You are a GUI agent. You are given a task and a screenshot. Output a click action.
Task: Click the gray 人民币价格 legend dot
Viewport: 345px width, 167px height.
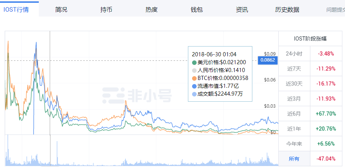click(194, 70)
